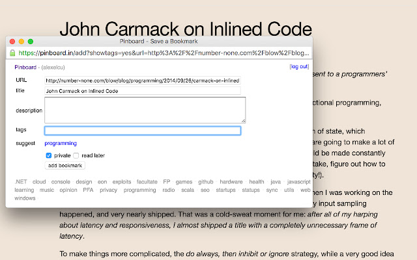
Task: Select the statups tag
Action: click(x=251, y=190)
